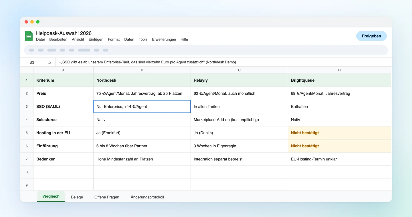Select the 'Ja (Frankfurt)' cell
Screen dimensions: 412x217
[142, 133]
